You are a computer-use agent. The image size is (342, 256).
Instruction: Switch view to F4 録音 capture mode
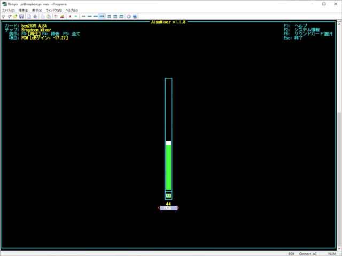(x=50, y=34)
